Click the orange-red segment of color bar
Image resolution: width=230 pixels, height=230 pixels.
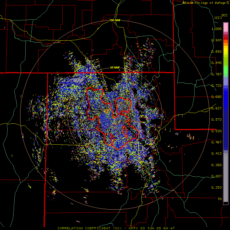point(226,41)
